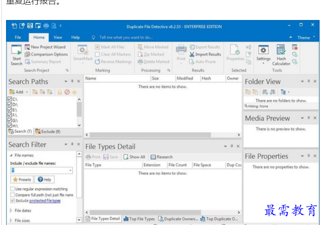Enable Use regular expression matching
The height and width of the screenshot is (225, 321).
pyautogui.click(x=13, y=189)
